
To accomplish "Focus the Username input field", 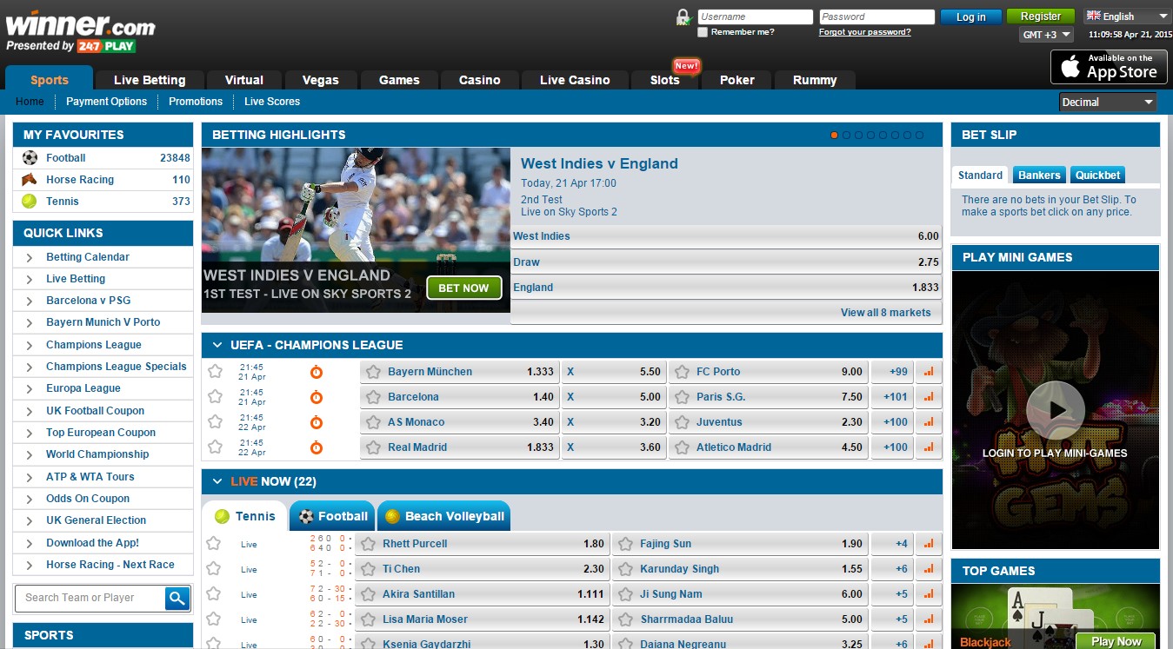I will coord(755,17).
